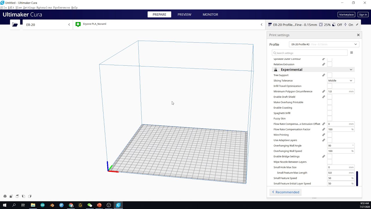The width and height of the screenshot is (371, 209).
Task: Open the Extensions menu
Action: 44,8
